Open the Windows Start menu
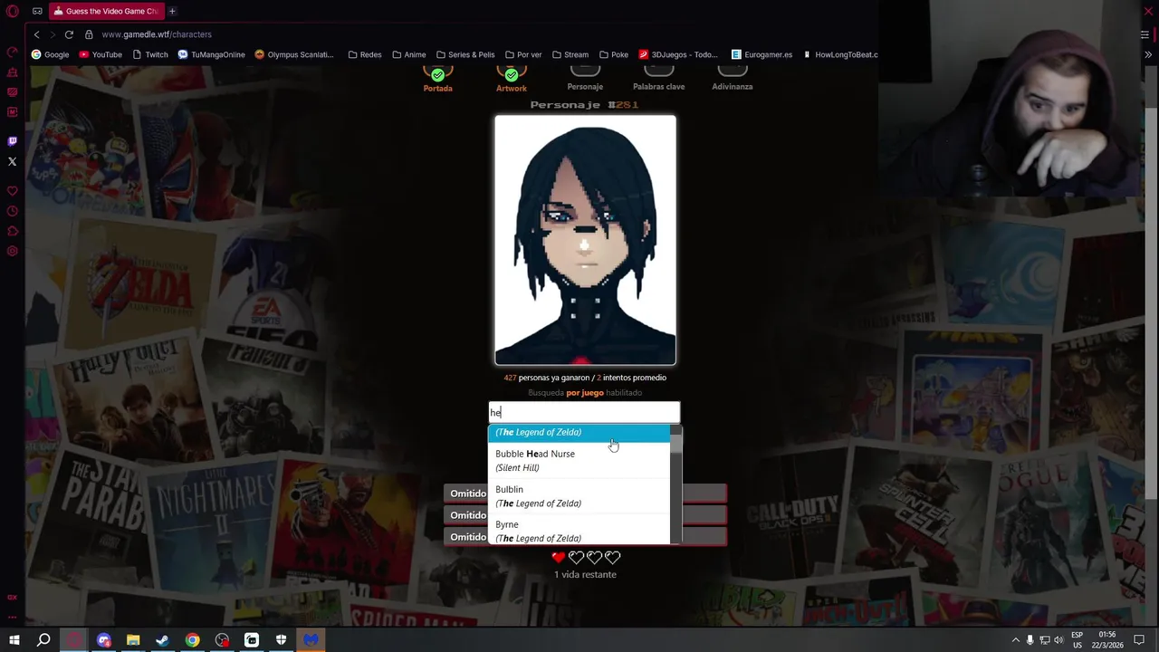 [14, 640]
